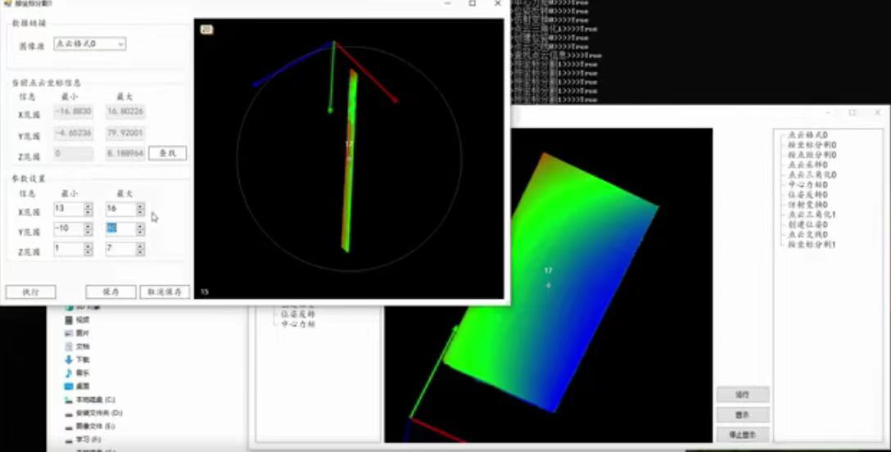Open the (D:) drive icon in Explorer
This screenshot has width=891, height=452.
69,413
